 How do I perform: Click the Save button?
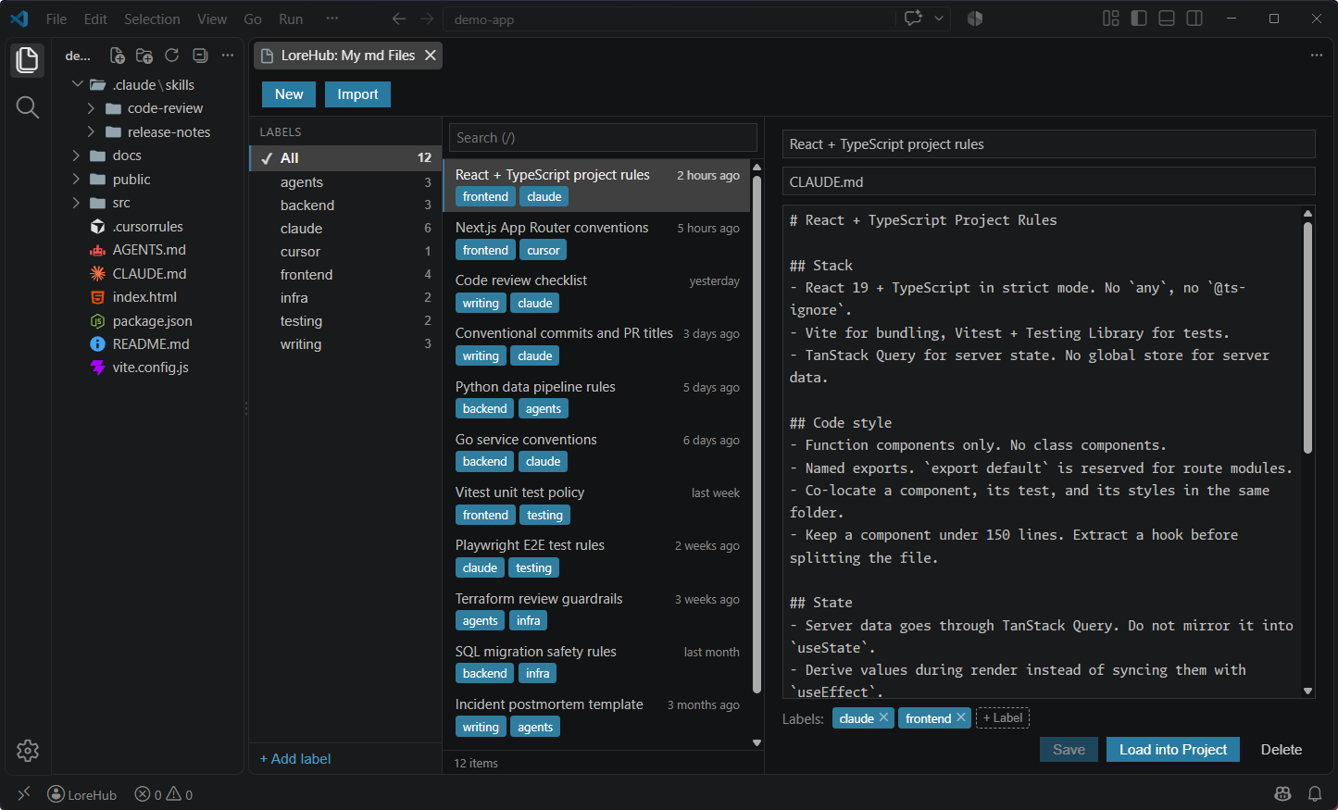click(1069, 750)
